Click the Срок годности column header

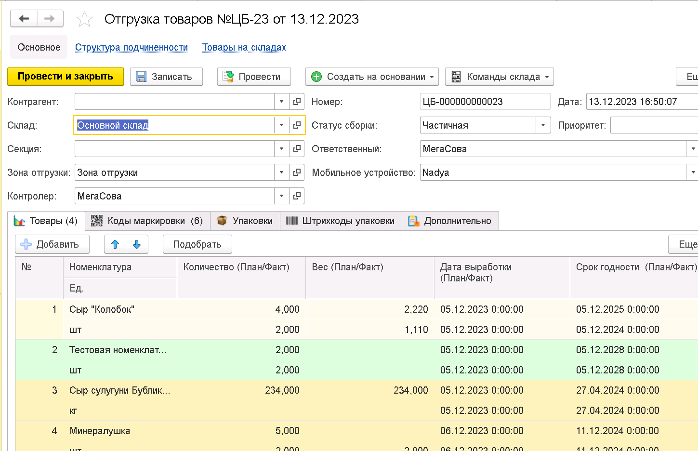coord(634,277)
